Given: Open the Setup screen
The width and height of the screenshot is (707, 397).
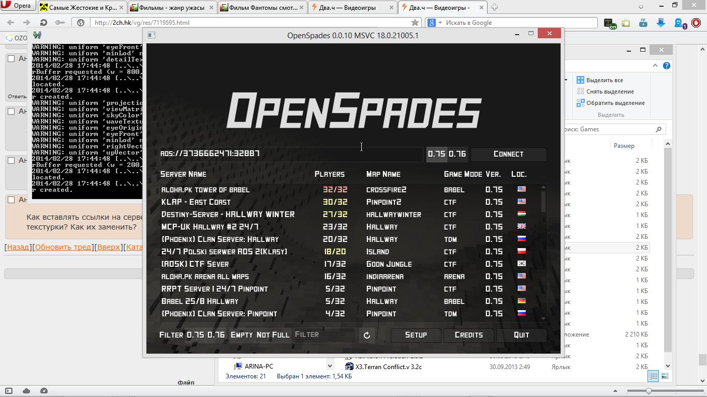Looking at the screenshot, I should [416, 335].
